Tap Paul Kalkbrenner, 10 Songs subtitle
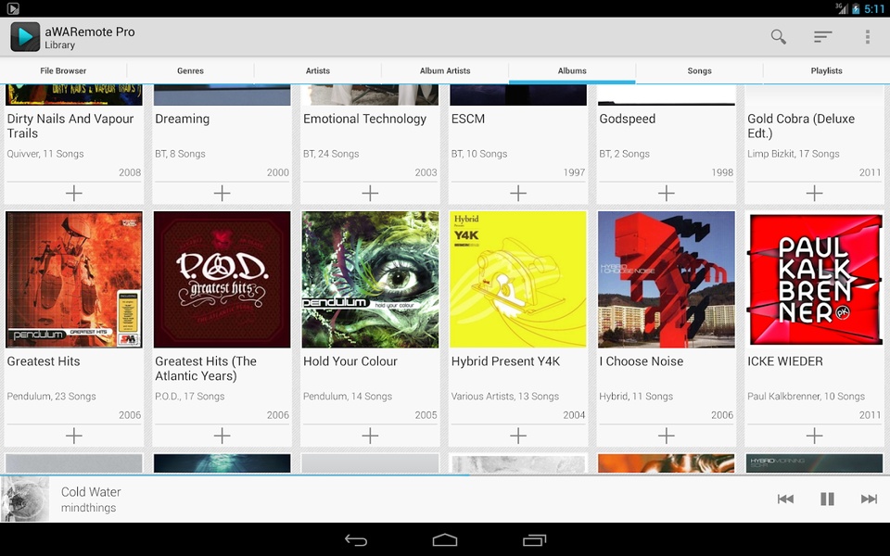 pos(806,397)
